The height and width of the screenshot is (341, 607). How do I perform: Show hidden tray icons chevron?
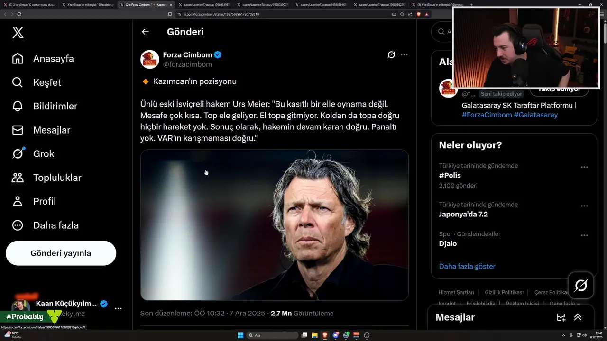click(564, 335)
